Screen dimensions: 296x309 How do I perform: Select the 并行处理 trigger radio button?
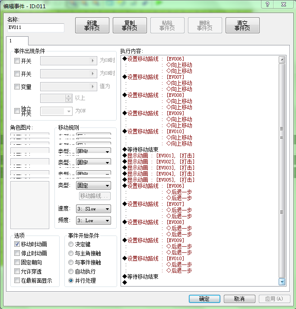[x=71, y=280]
